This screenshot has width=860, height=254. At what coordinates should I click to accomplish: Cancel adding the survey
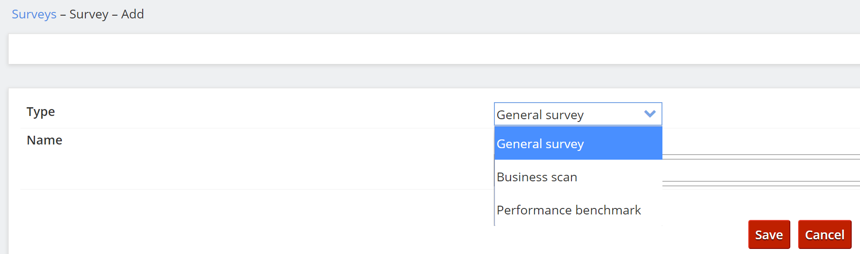(x=824, y=235)
